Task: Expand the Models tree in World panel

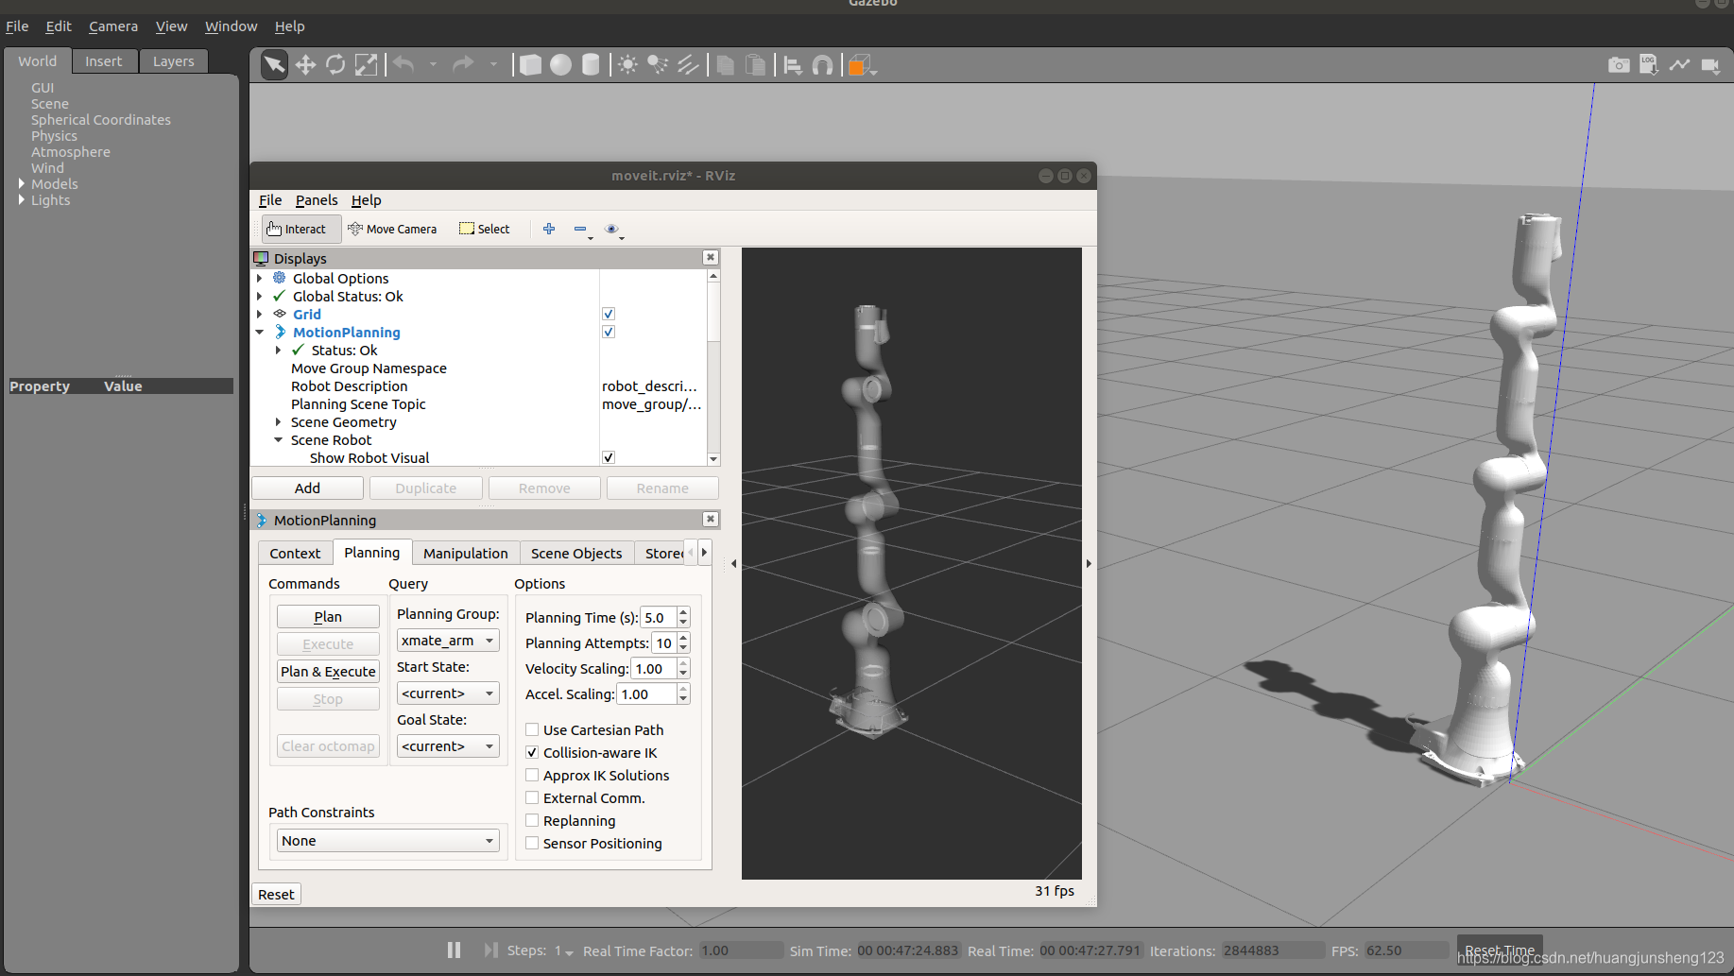Action: (x=22, y=184)
